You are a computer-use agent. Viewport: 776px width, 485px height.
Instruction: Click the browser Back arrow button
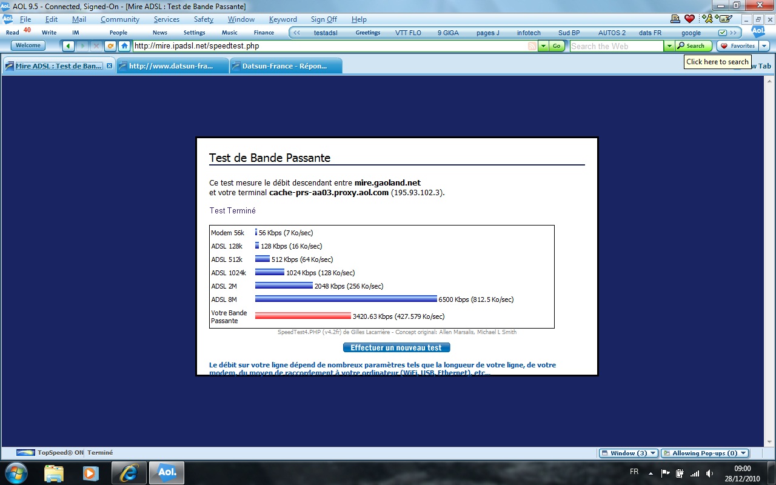[69, 46]
